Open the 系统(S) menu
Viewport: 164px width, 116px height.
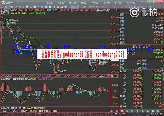(50, 3)
